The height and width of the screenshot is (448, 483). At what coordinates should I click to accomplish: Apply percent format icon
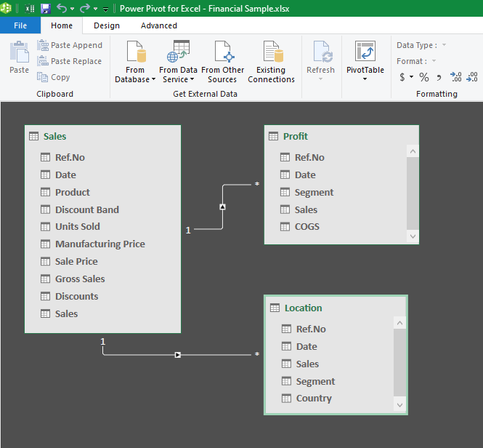(423, 77)
